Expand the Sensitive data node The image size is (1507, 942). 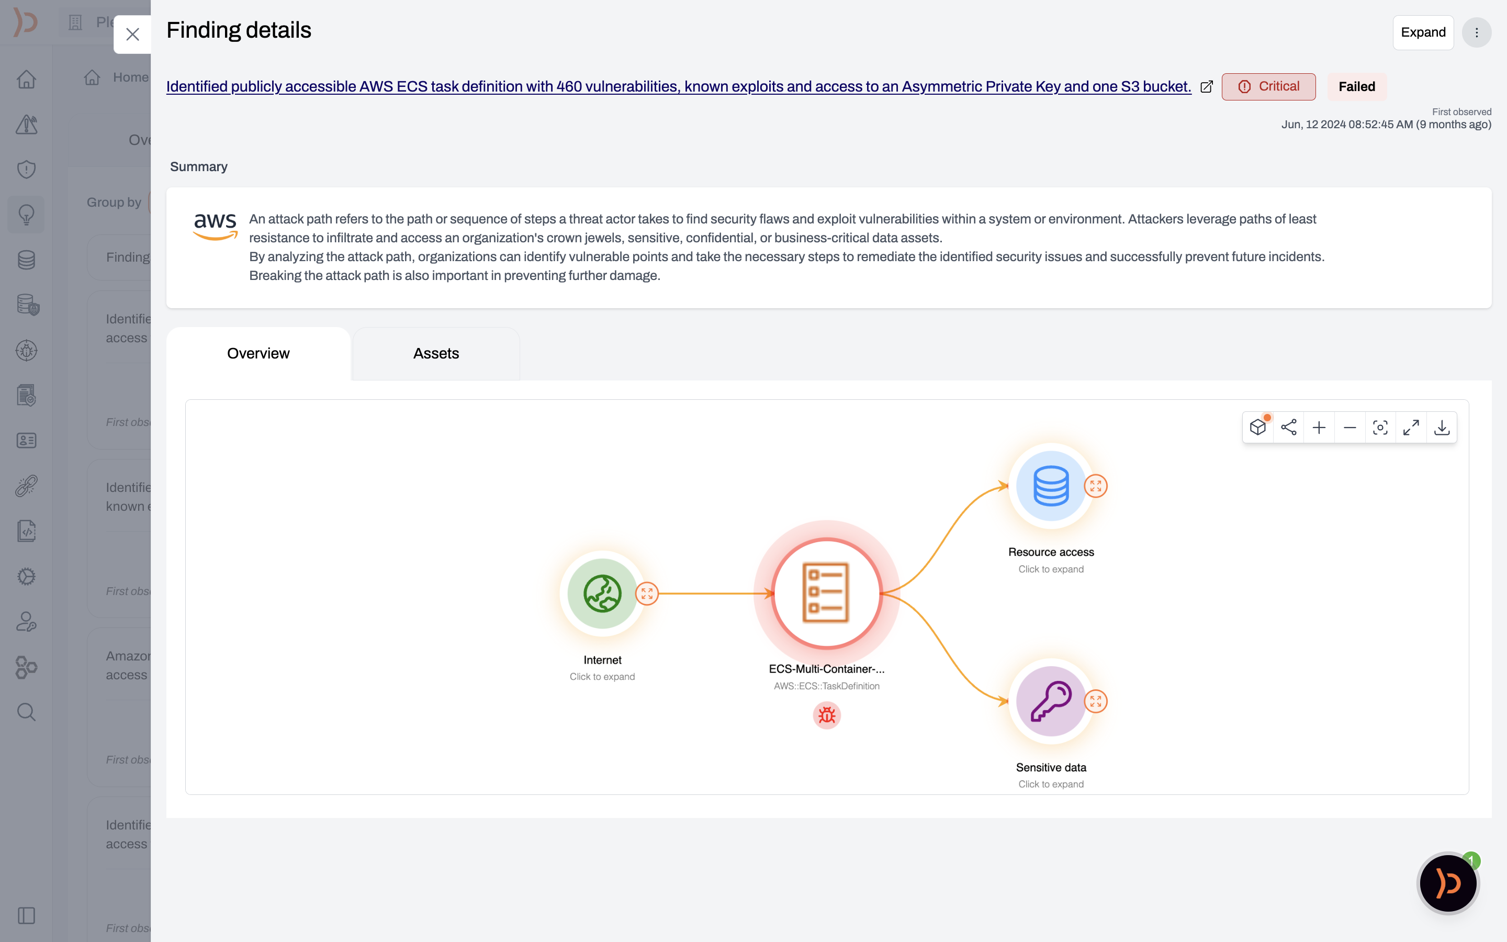tap(1095, 701)
